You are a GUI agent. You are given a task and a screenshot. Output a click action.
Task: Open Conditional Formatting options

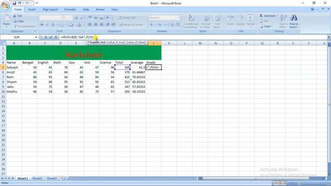tap(191, 21)
